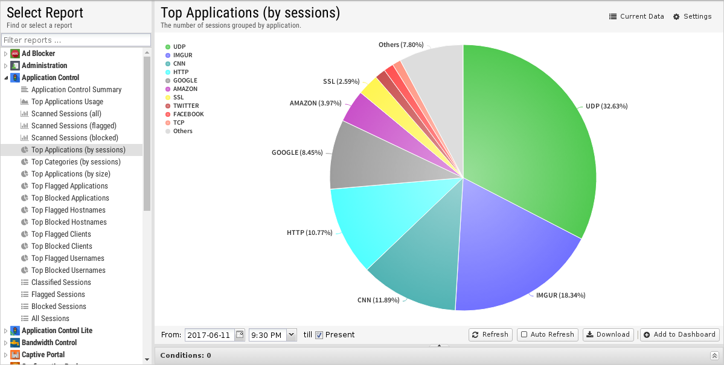Click the Top Flagged Applications pie icon
This screenshot has height=365, width=724.
(25, 186)
